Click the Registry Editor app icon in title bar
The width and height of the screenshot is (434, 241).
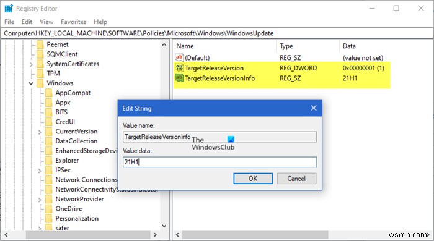(x=9, y=9)
